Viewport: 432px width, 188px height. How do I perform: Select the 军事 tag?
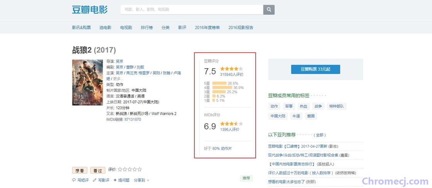(x=289, y=106)
